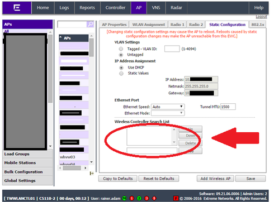
Task: Open the Home menu
Action: [43, 8]
